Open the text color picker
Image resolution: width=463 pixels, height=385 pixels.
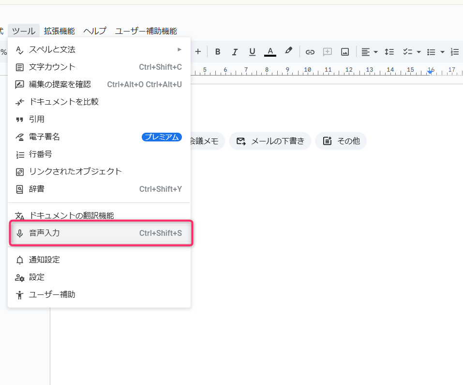(270, 52)
